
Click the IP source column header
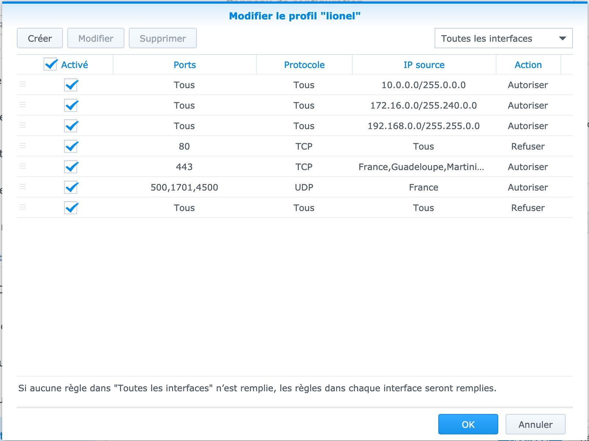point(424,65)
